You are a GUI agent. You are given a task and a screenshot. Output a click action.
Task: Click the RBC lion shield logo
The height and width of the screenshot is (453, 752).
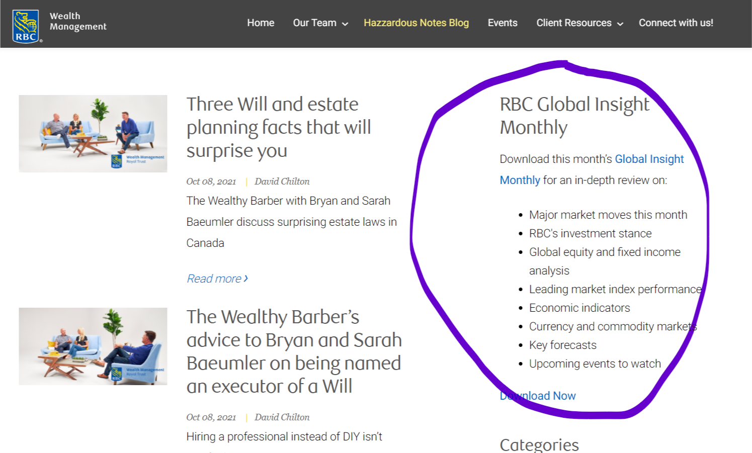[26, 26]
